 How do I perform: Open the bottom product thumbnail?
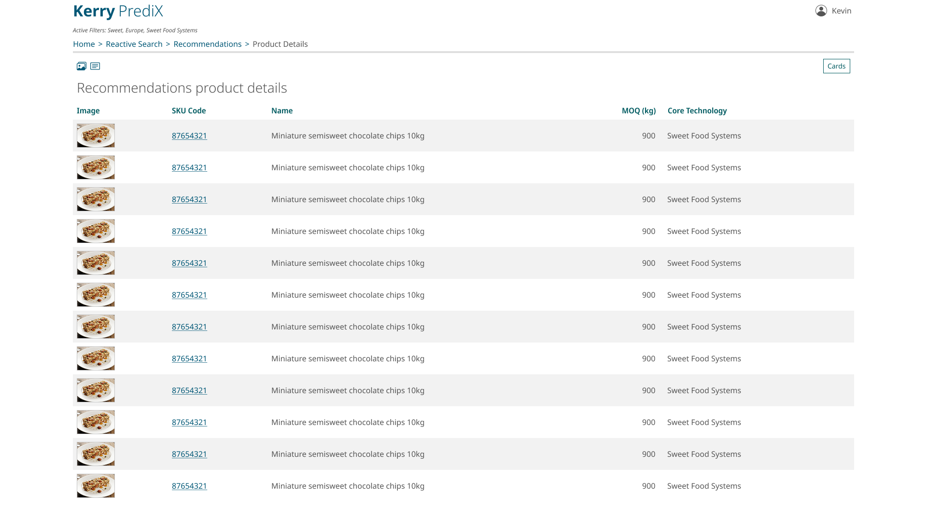point(96,486)
